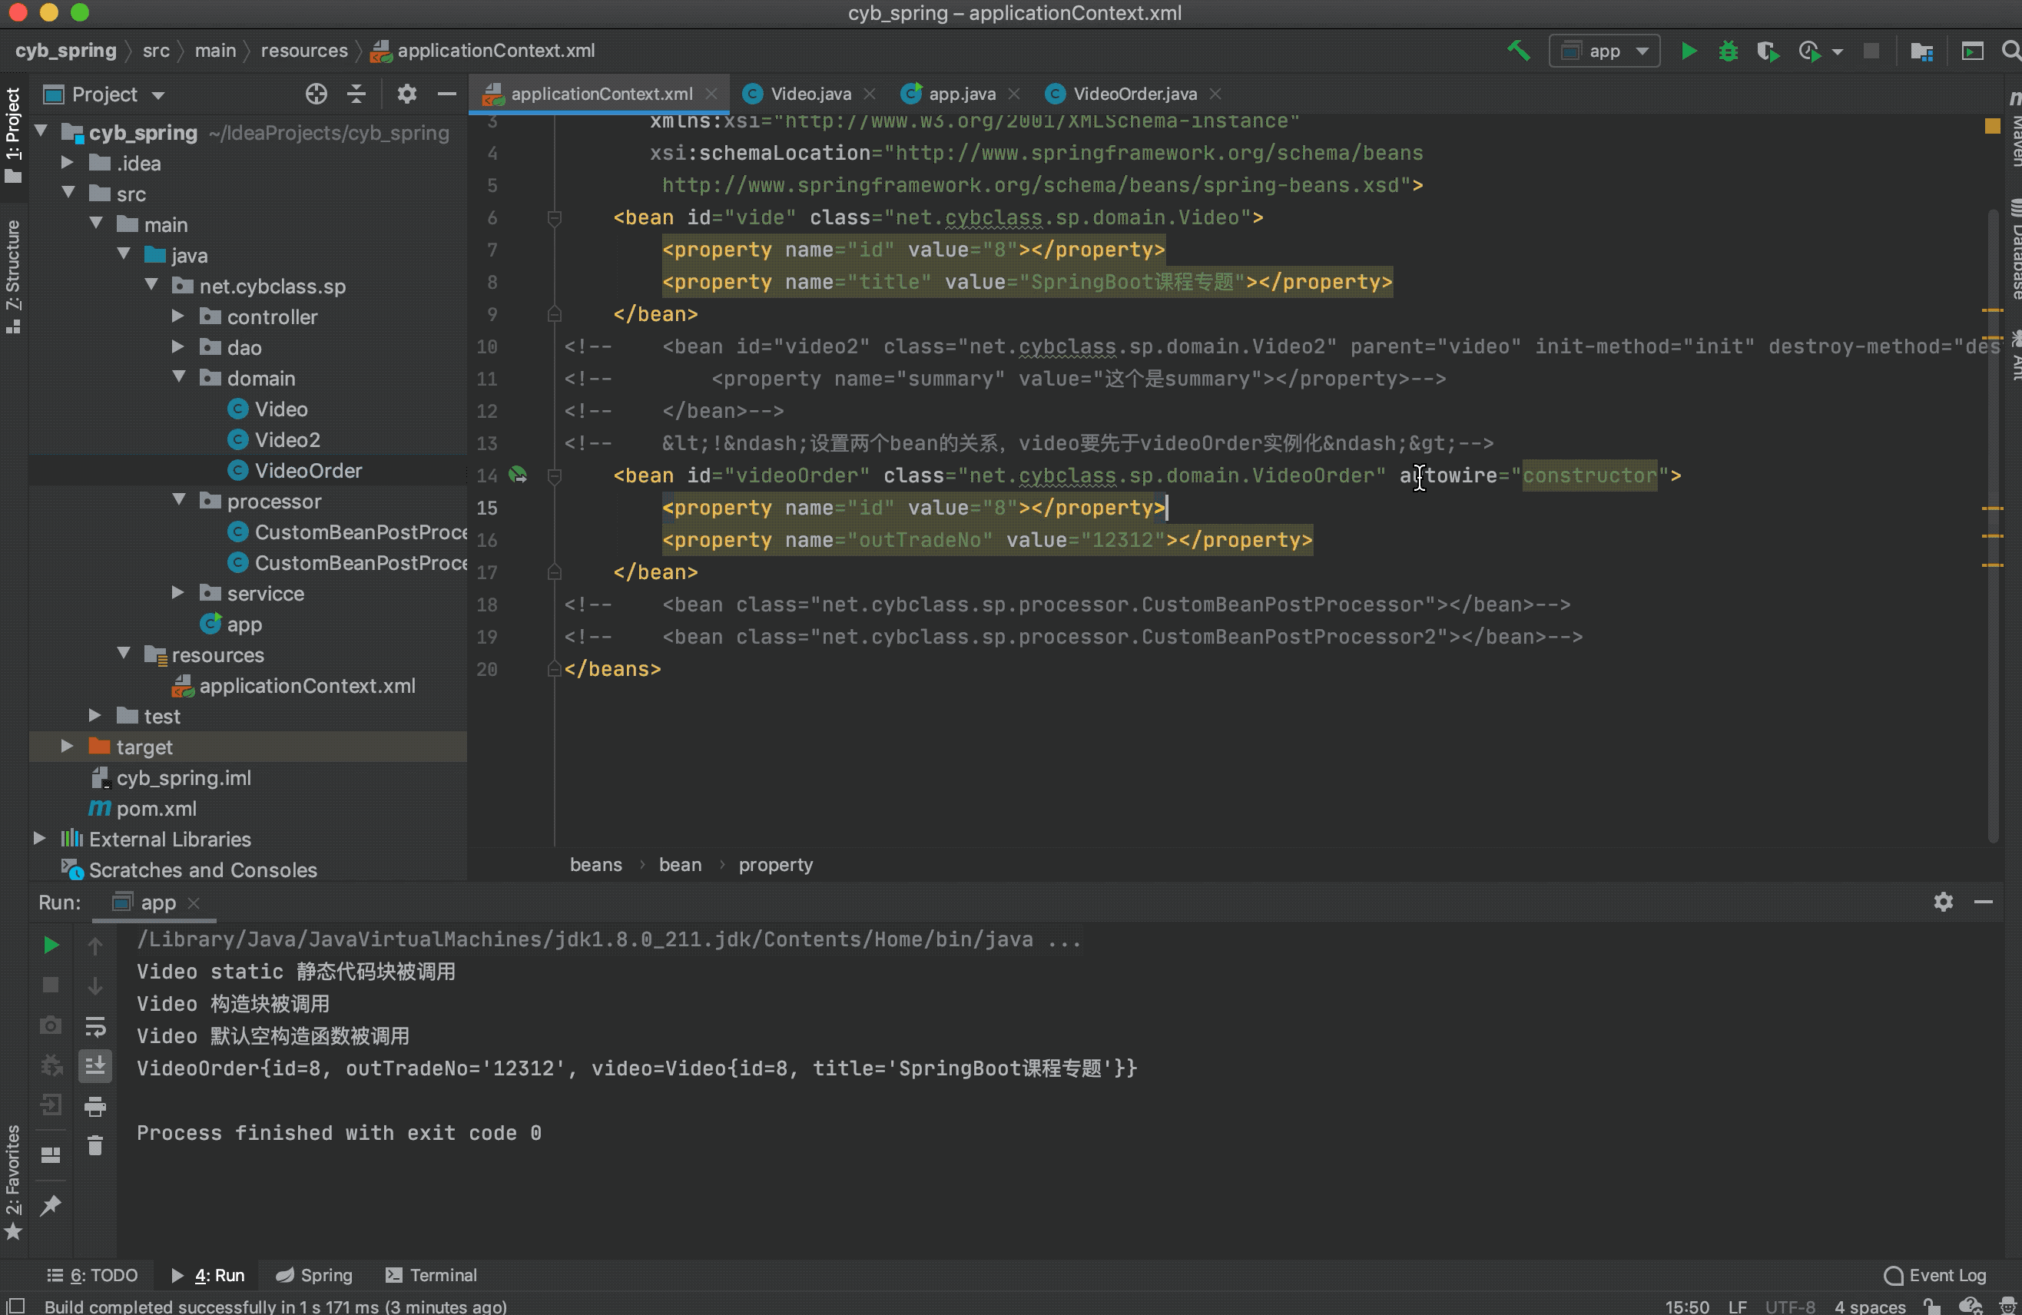Run app with the green play button
The image size is (2022, 1315).
point(1688,51)
